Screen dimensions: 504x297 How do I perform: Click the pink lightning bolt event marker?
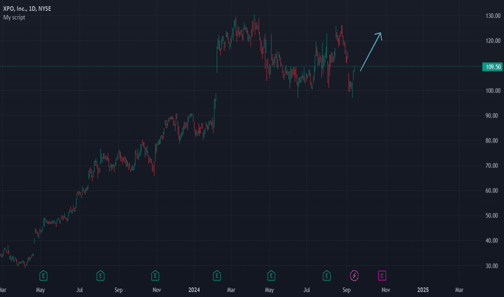click(354, 275)
